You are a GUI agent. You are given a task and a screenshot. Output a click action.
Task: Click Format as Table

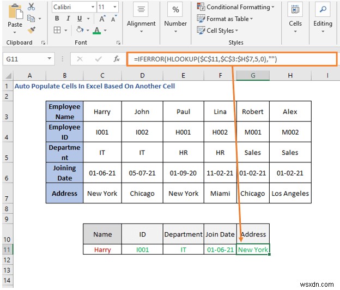(x=225, y=19)
